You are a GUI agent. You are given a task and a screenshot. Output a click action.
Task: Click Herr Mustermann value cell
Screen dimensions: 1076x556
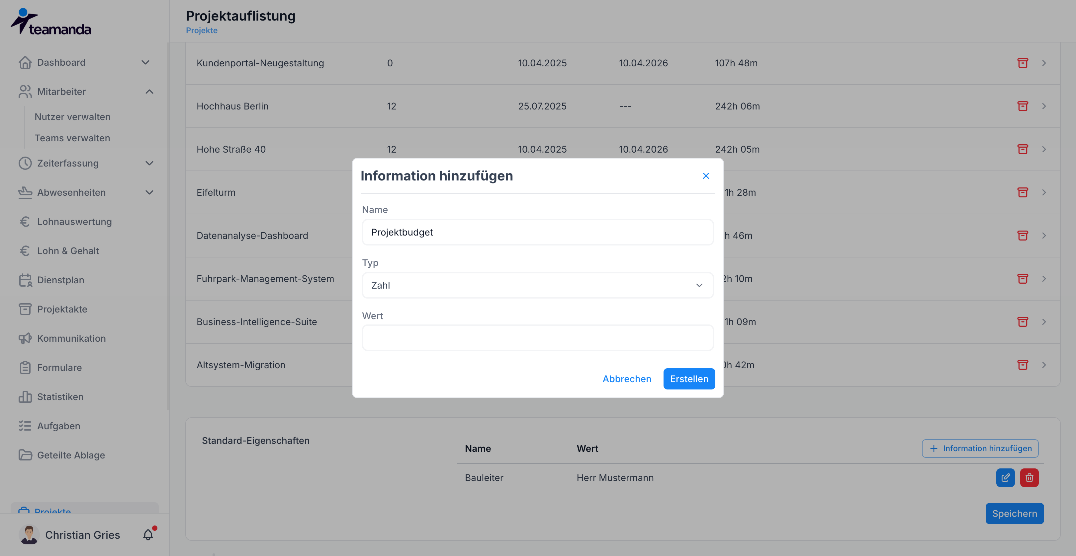(615, 478)
